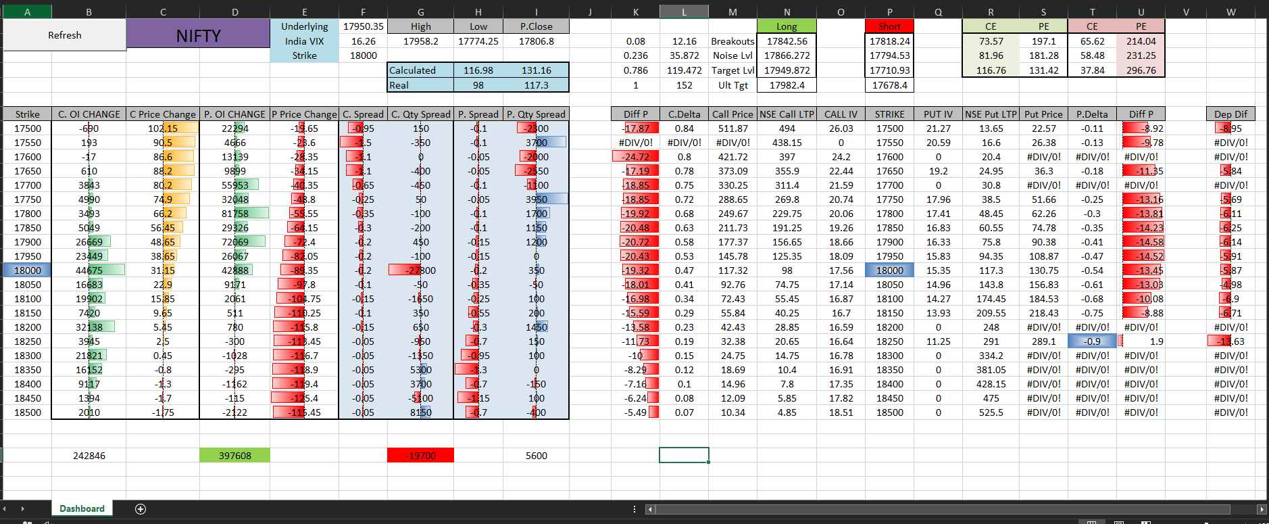
Task: Select the P. OI CHANGE value 81758
Action: (234, 214)
